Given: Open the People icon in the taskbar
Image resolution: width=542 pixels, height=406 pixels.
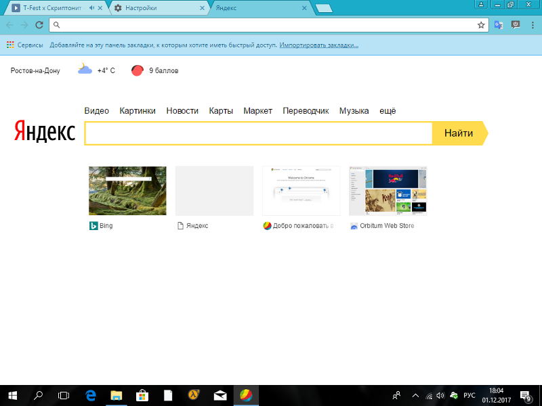Looking at the screenshot, I should (x=397, y=395).
